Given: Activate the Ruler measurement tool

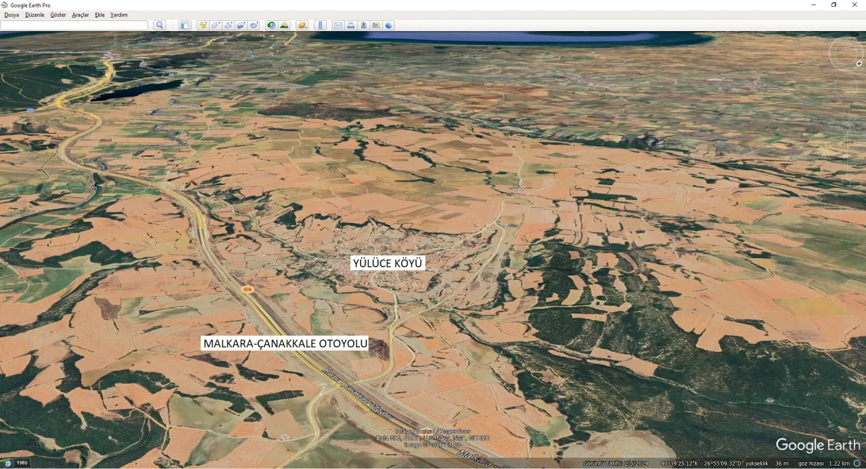Looking at the screenshot, I should point(320,26).
